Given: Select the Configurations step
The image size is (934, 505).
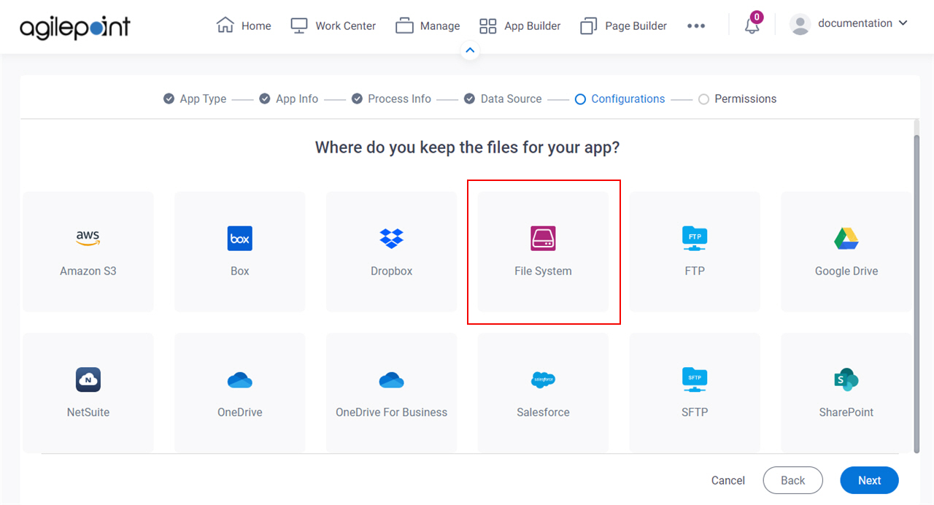Looking at the screenshot, I should (620, 99).
